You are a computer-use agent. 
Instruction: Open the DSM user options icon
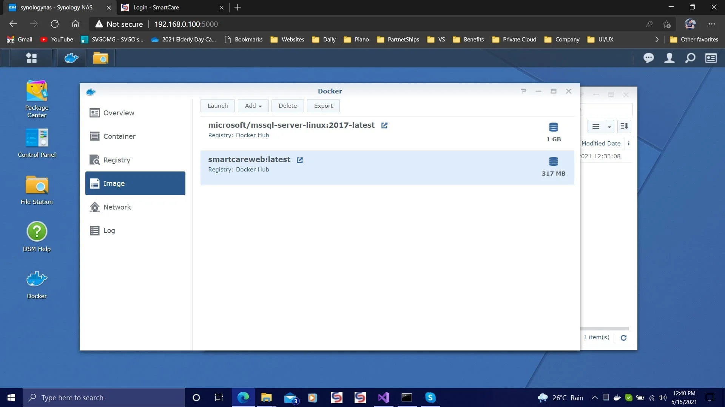[669, 58]
